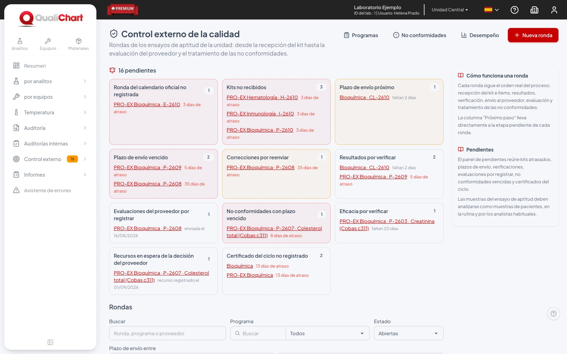Open No conformidades
The height and width of the screenshot is (354, 567).
pos(420,35)
